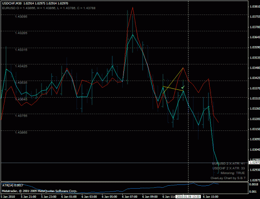Click the 1.03535 price scale value
260x199 pixels.
[x=255, y=58]
